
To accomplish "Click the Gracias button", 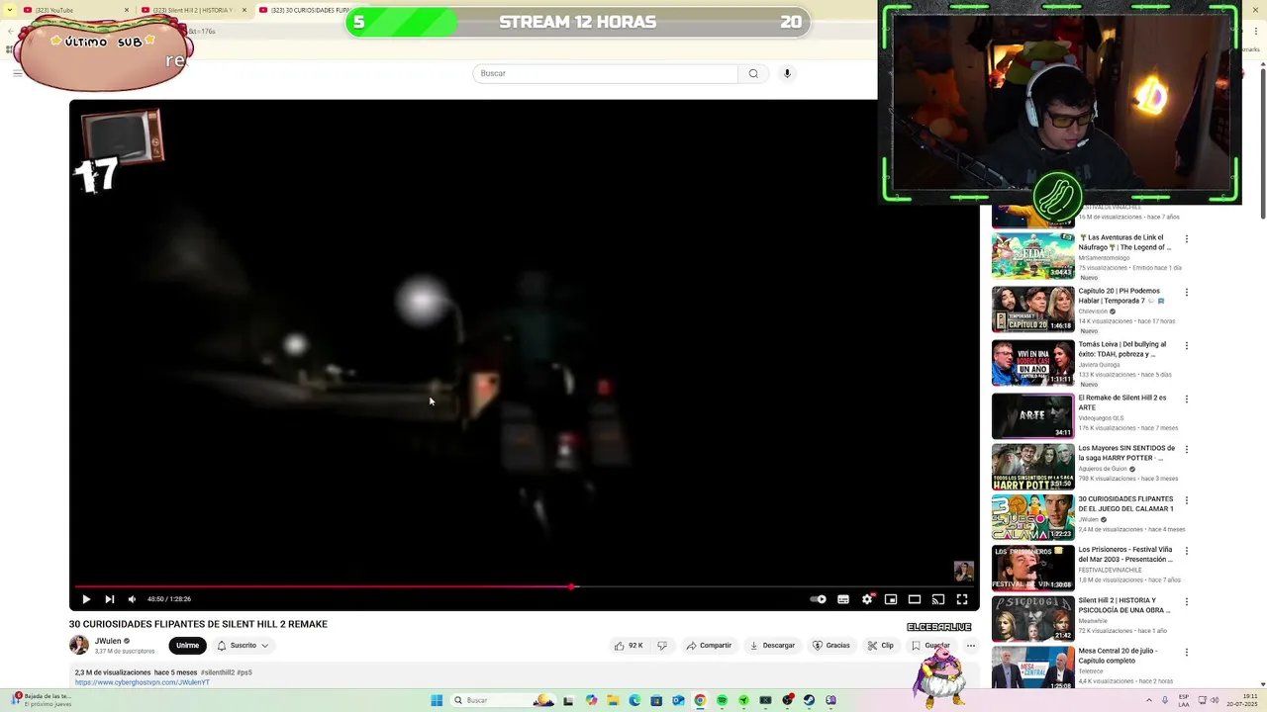I will tap(831, 646).
